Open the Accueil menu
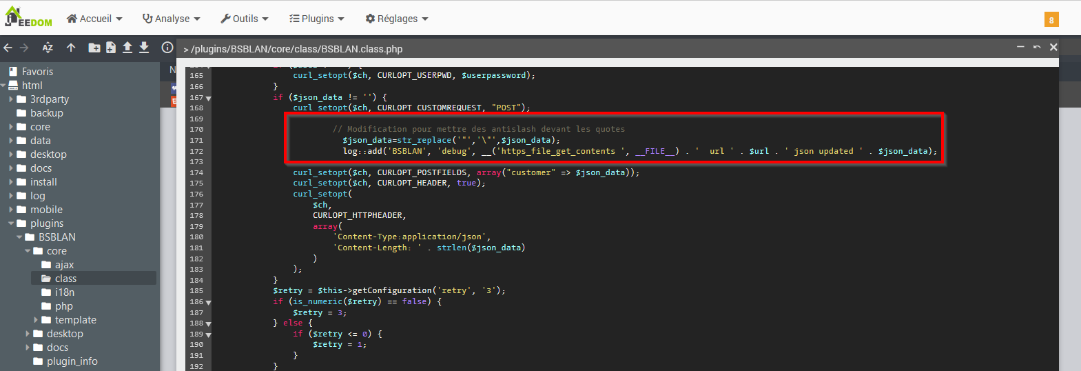 94,19
